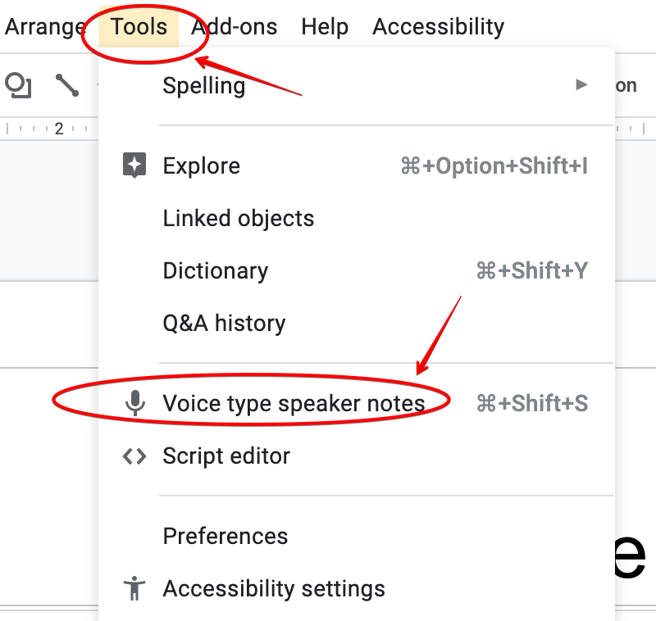656x621 pixels.
Task: Open the Spelling menu entry
Action: tap(204, 85)
